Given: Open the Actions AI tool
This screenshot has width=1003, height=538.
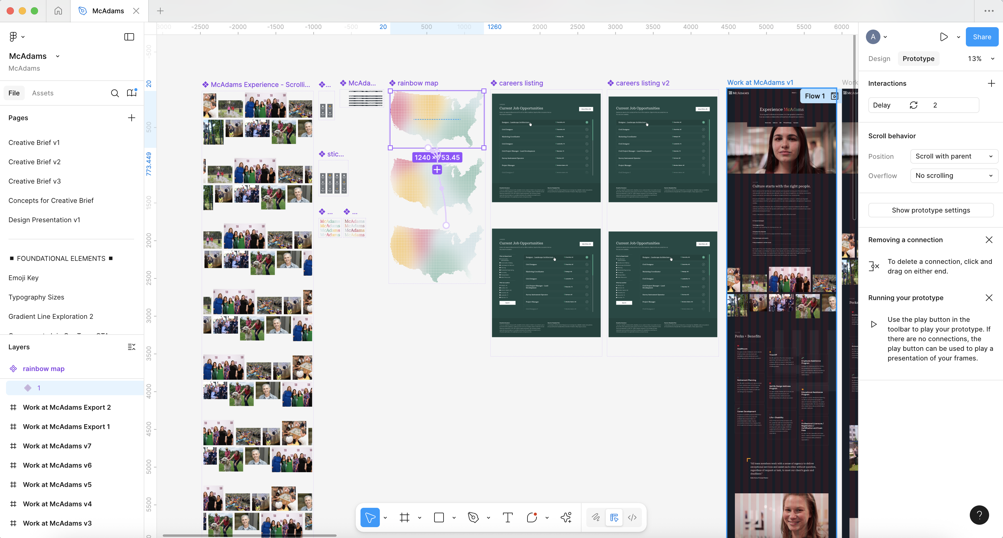Looking at the screenshot, I should [566, 517].
